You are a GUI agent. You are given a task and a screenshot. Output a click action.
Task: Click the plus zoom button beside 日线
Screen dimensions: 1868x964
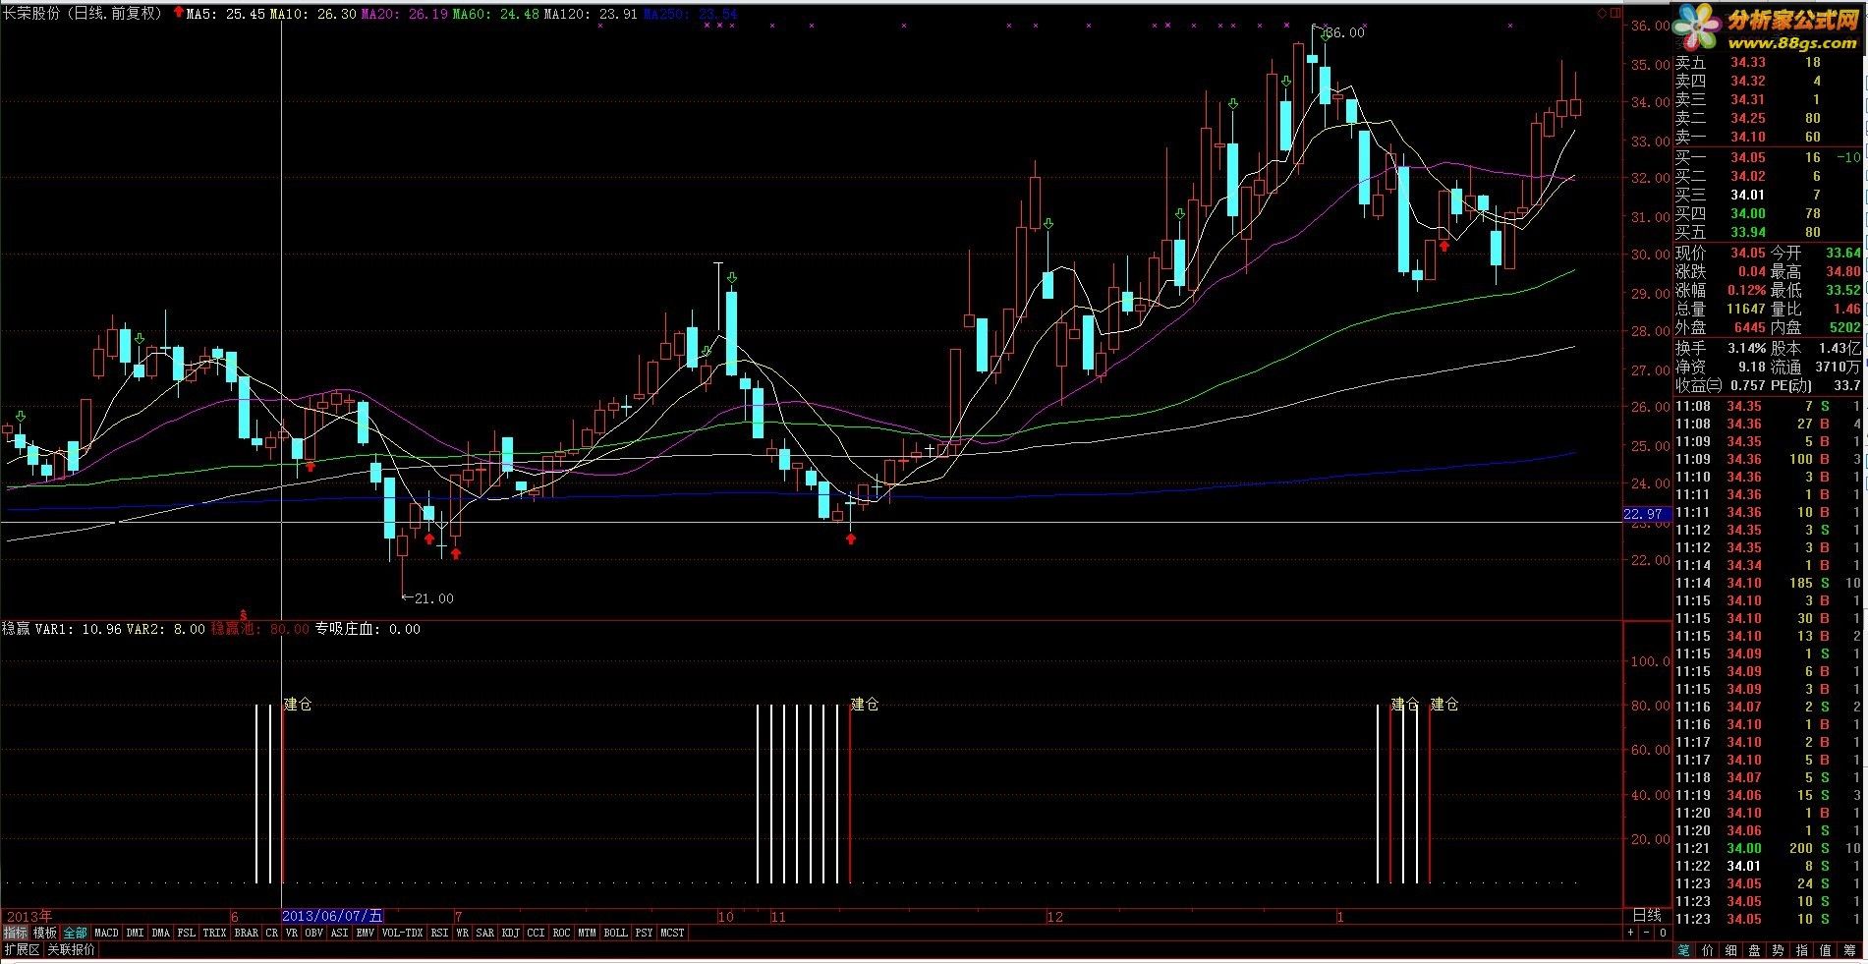pos(1631,933)
